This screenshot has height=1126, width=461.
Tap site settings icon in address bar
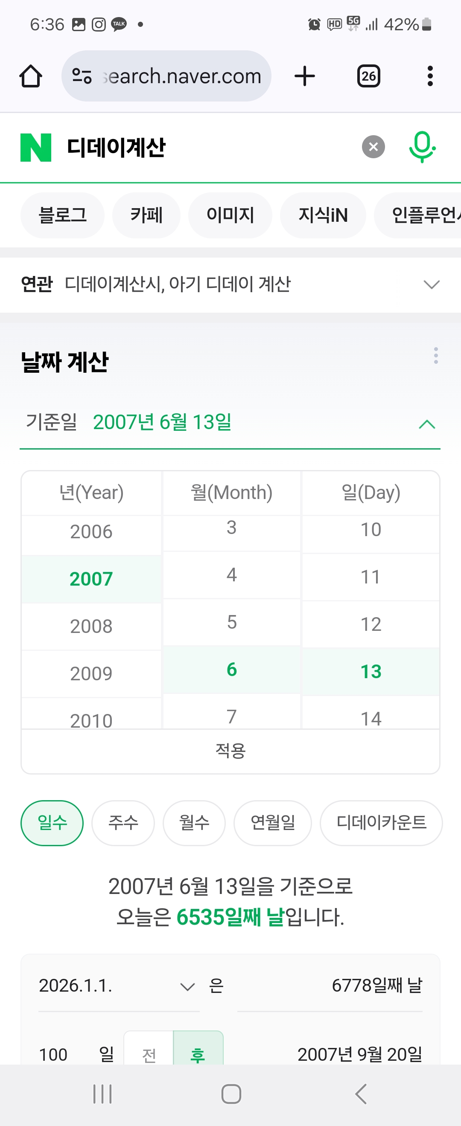[82, 76]
